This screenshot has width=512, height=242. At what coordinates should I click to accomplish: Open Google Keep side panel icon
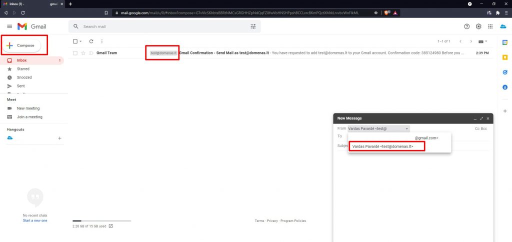click(505, 57)
